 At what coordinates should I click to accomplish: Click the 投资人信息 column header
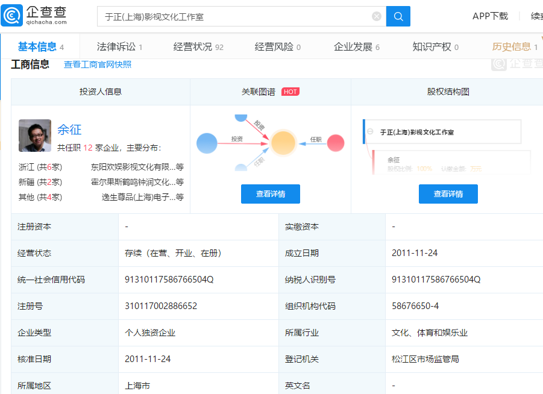tap(101, 92)
